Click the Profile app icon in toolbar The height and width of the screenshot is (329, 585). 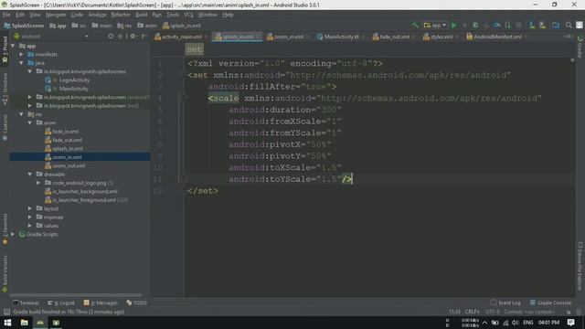497,26
